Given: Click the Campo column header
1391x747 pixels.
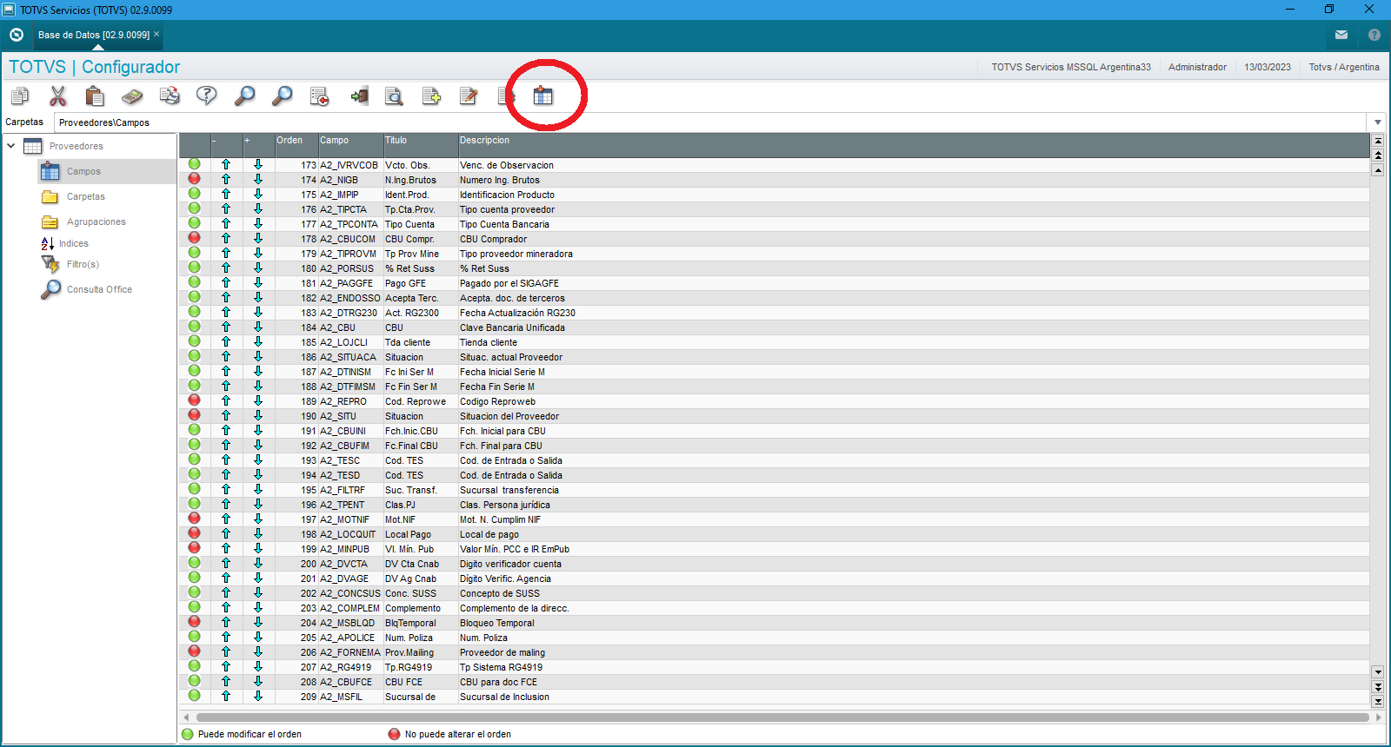Looking at the screenshot, I should pyautogui.click(x=350, y=144).
